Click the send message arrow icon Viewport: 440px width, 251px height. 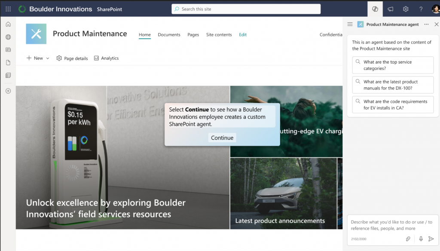[431, 239]
